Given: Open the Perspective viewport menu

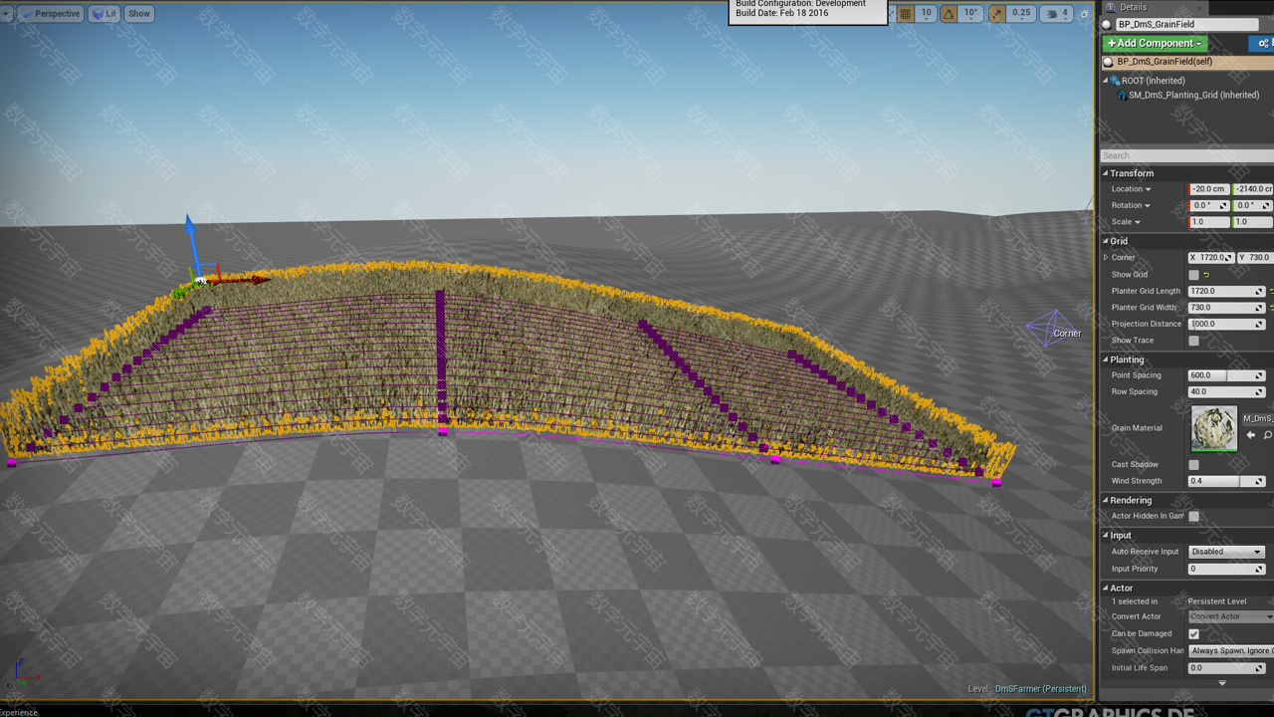Looking at the screenshot, I should point(50,14).
